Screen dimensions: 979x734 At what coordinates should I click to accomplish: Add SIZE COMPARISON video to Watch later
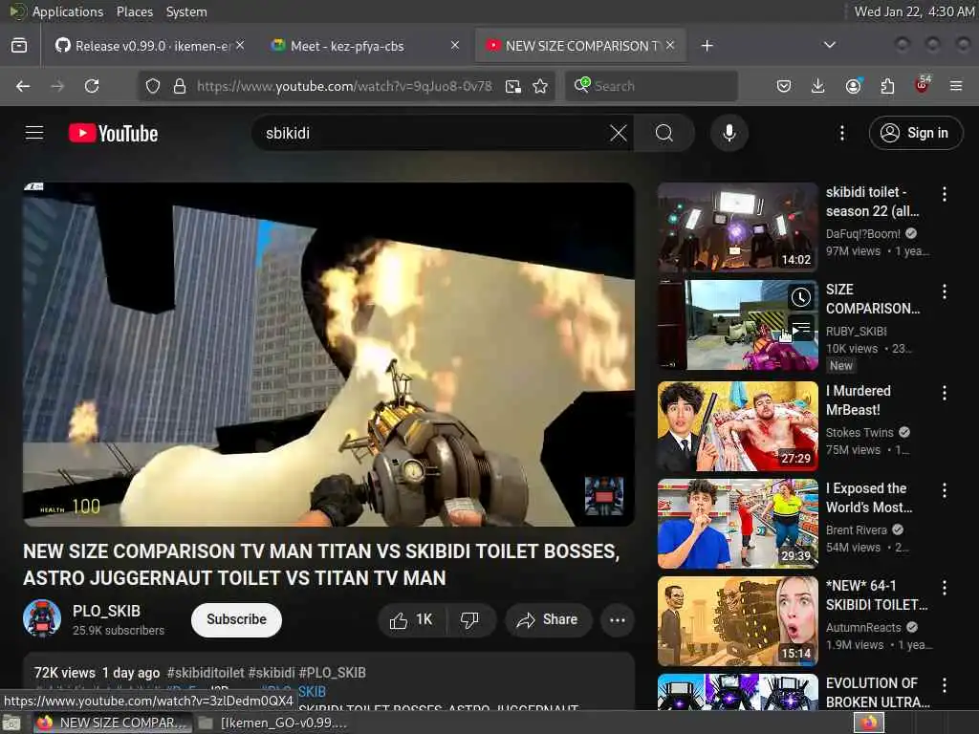pyautogui.click(x=801, y=298)
